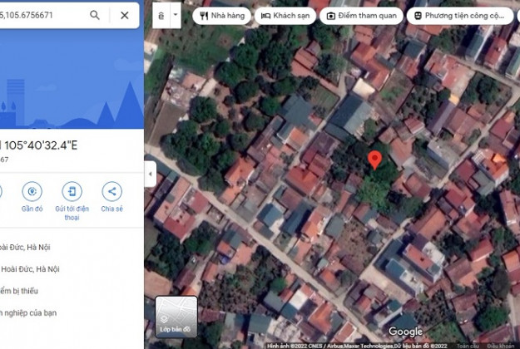Click the Gần đó (Nearby) icon
Screen dimensions: 520x349
(x=32, y=191)
